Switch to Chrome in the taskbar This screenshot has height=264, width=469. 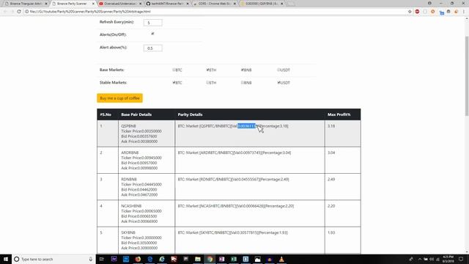210,259
